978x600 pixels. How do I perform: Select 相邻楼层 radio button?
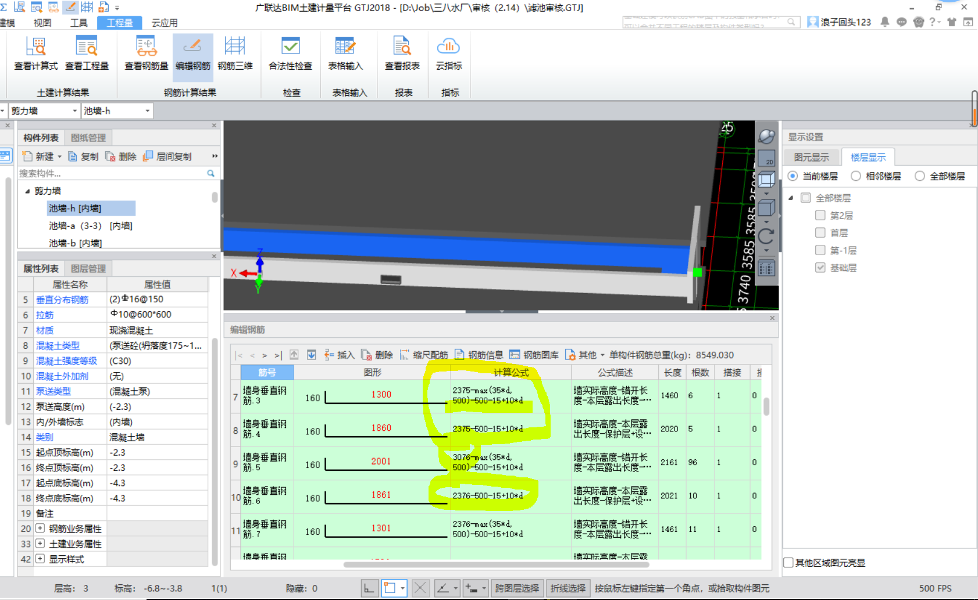(x=856, y=176)
